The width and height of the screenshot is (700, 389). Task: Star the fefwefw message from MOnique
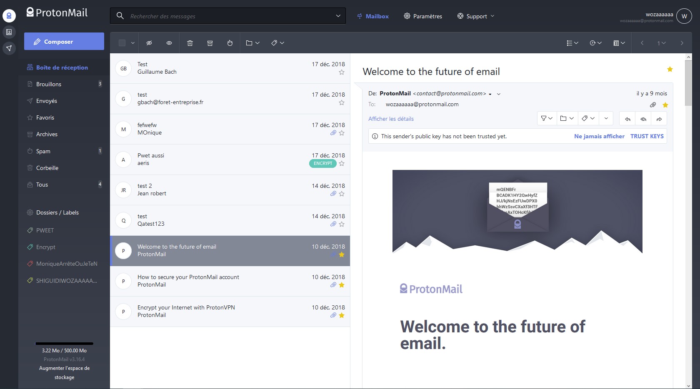point(342,133)
